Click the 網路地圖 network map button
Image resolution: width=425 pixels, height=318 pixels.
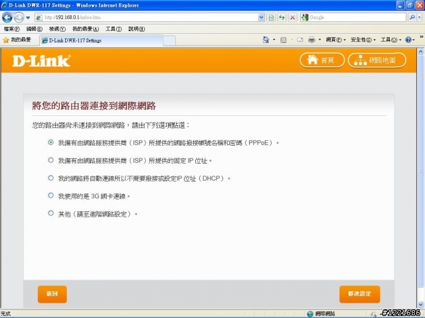click(x=377, y=60)
